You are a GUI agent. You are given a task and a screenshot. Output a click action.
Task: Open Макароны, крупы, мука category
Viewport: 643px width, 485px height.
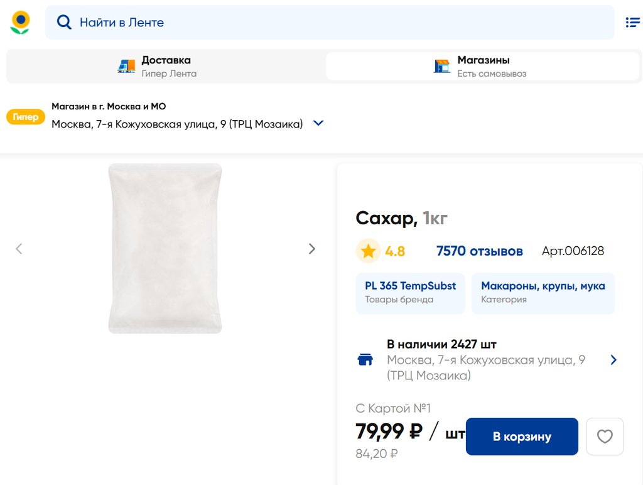click(x=543, y=293)
